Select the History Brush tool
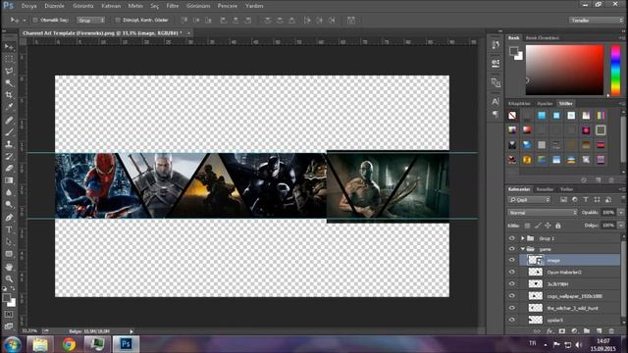The height and width of the screenshot is (353, 628). pyautogui.click(x=9, y=156)
